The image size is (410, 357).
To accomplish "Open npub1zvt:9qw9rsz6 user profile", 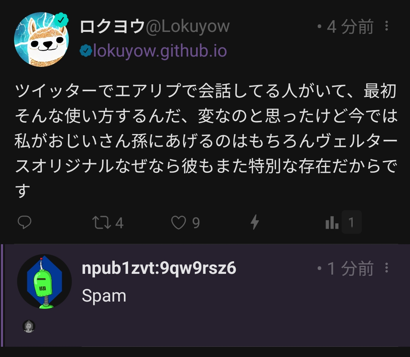I will tap(159, 269).
